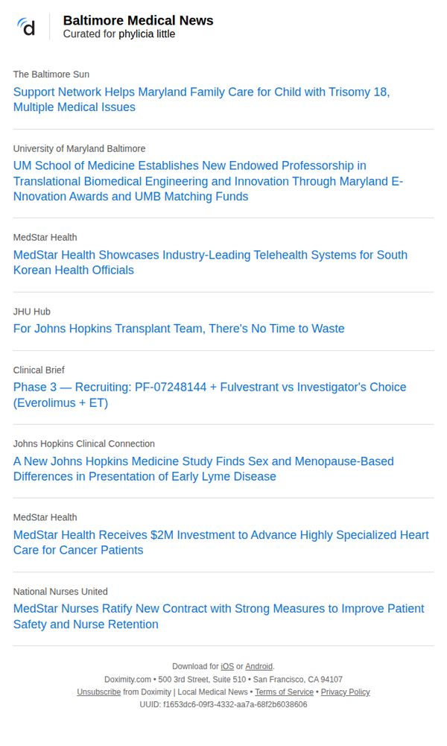This screenshot has height=746, width=447.
Task: Open MedStar telehealth South Korean officials article
Action: (x=210, y=262)
